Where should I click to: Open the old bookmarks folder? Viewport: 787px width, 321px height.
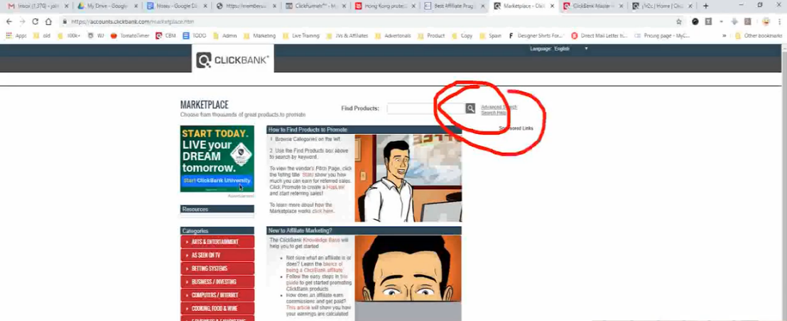point(42,35)
